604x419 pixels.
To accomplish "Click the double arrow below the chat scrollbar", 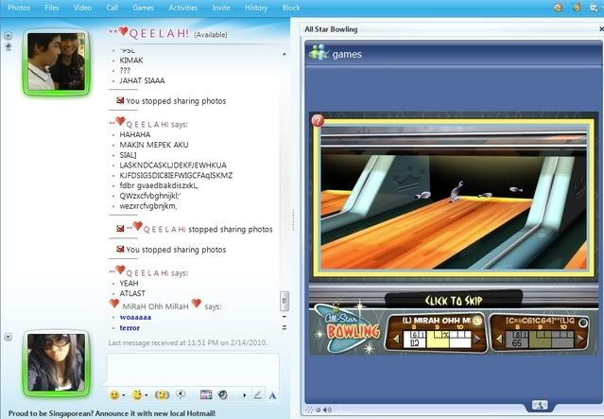I will [x=285, y=327].
